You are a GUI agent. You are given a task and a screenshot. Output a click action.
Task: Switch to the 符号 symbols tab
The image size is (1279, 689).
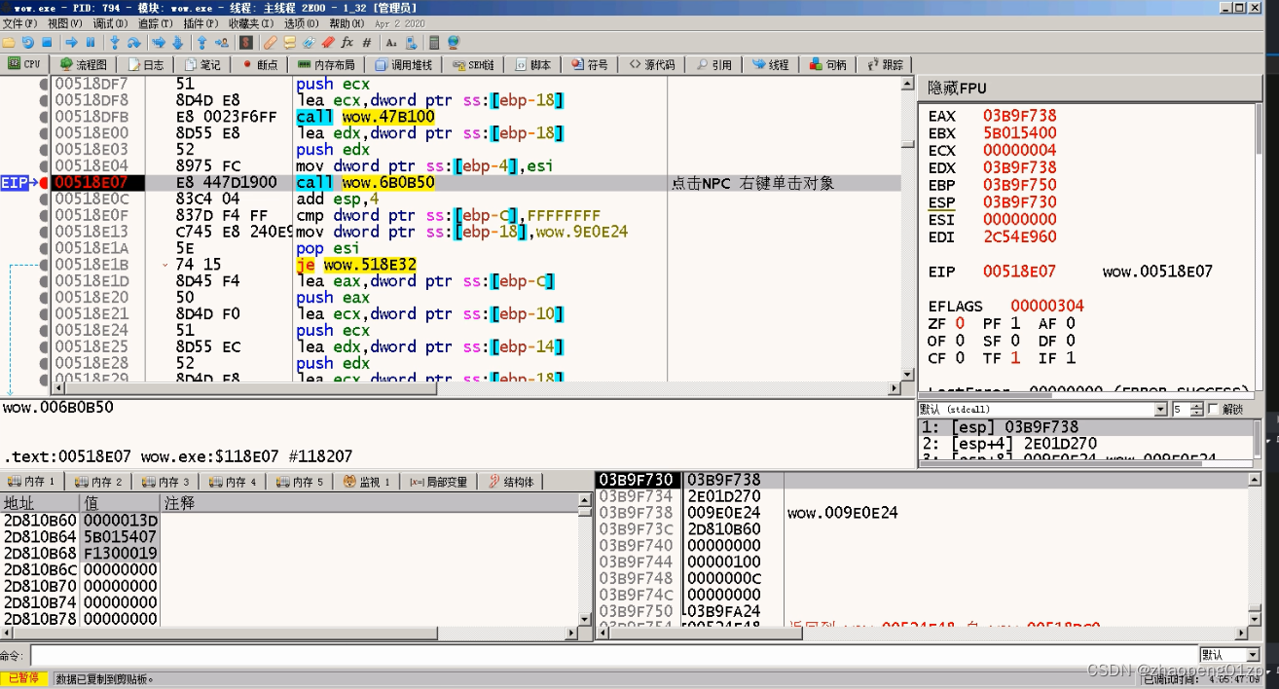(x=590, y=64)
